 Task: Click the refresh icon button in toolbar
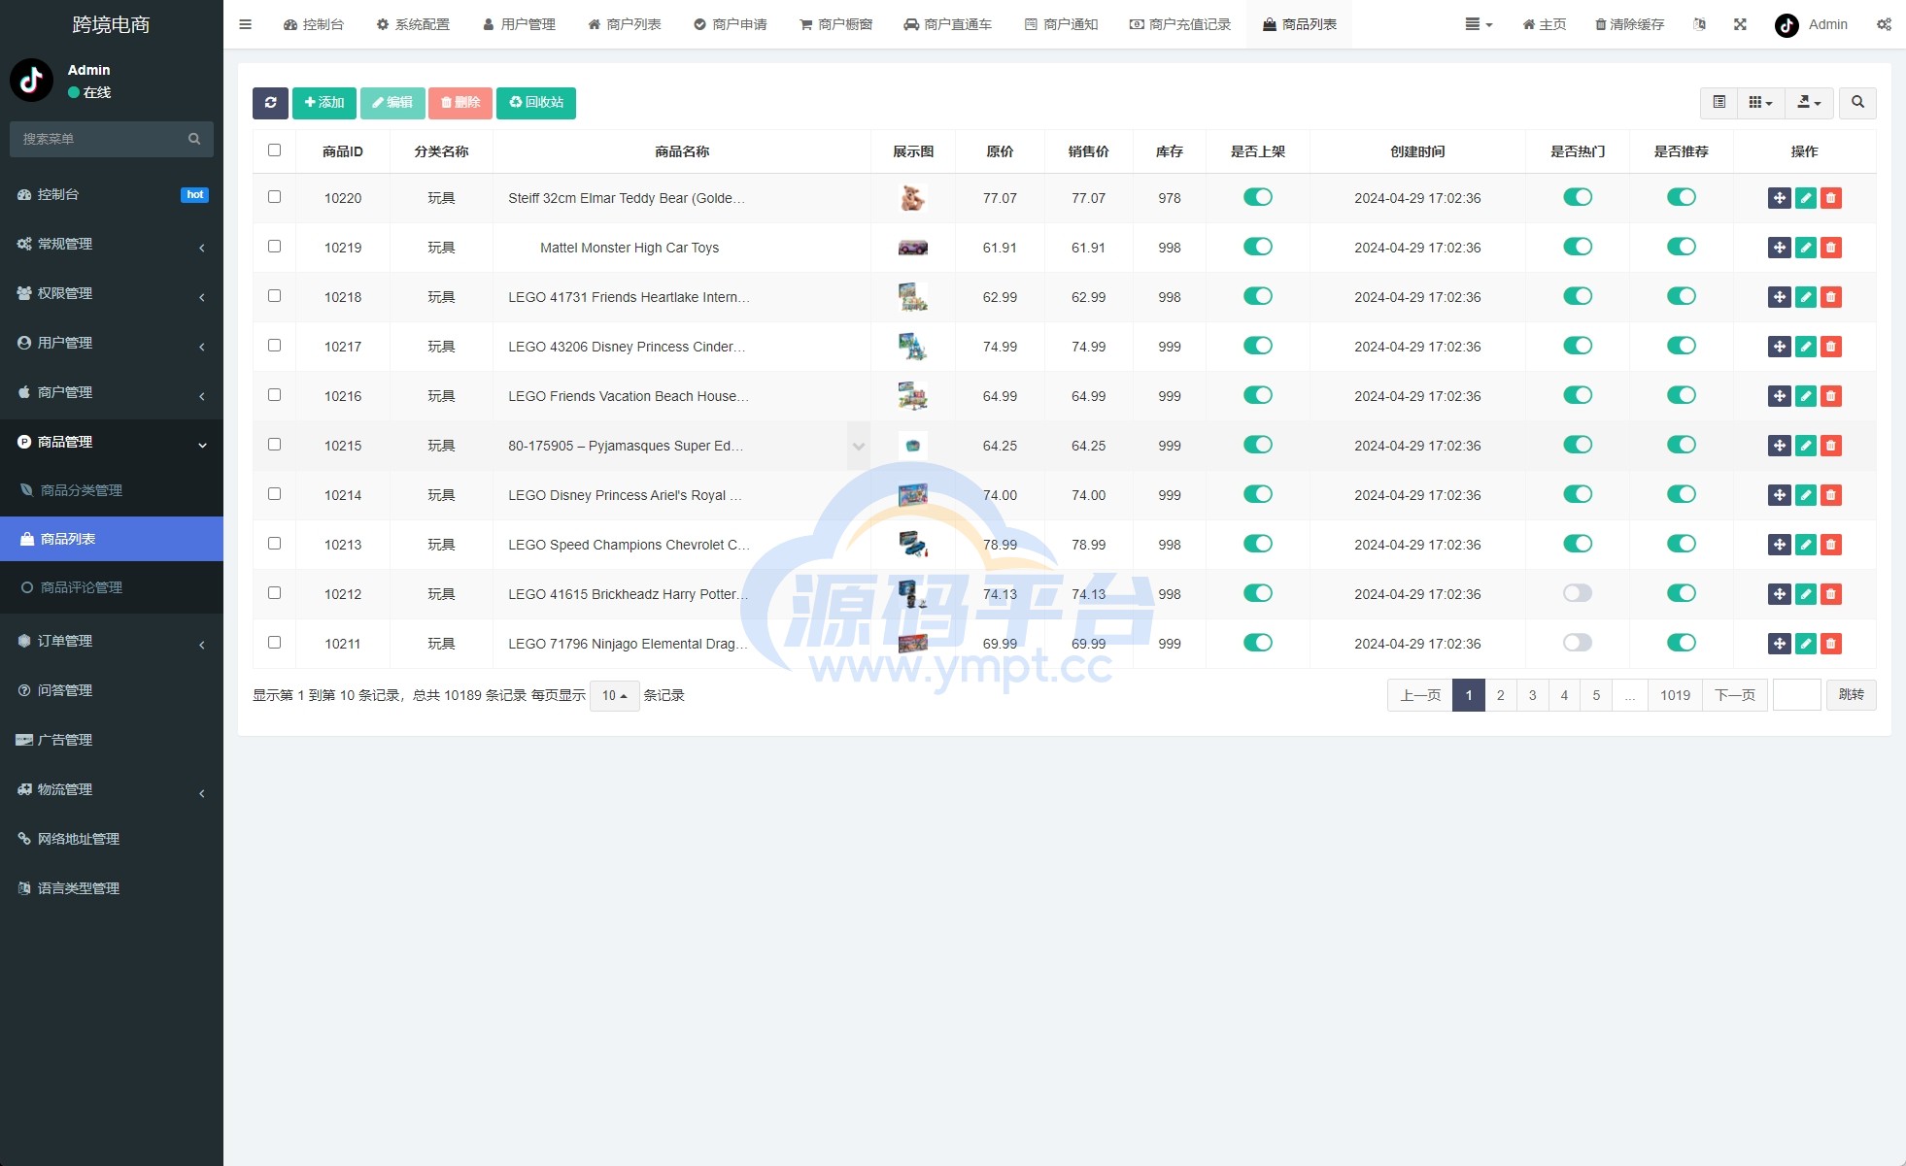pos(270,103)
